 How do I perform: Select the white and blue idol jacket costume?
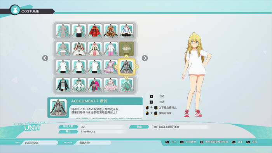(126, 31)
